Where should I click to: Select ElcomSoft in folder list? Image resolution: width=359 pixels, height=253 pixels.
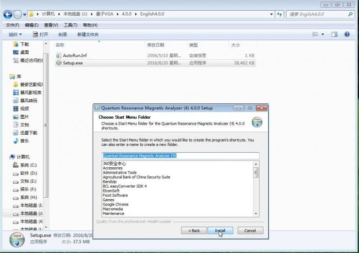111,191
